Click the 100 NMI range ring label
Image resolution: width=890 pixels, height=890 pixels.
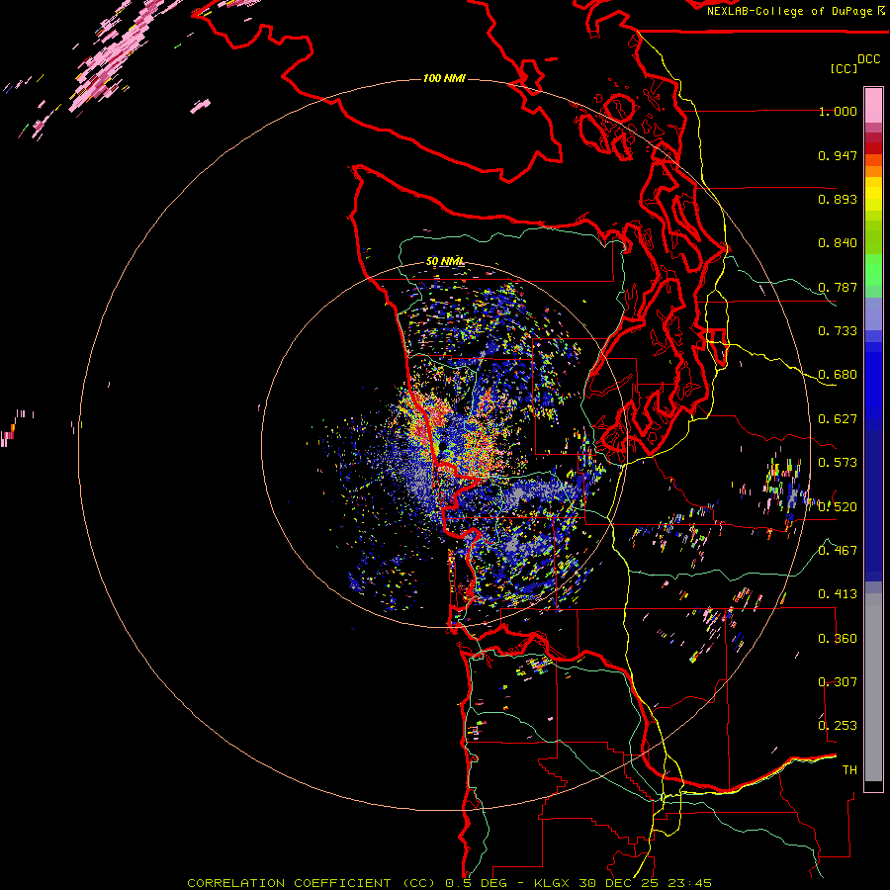click(x=444, y=78)
